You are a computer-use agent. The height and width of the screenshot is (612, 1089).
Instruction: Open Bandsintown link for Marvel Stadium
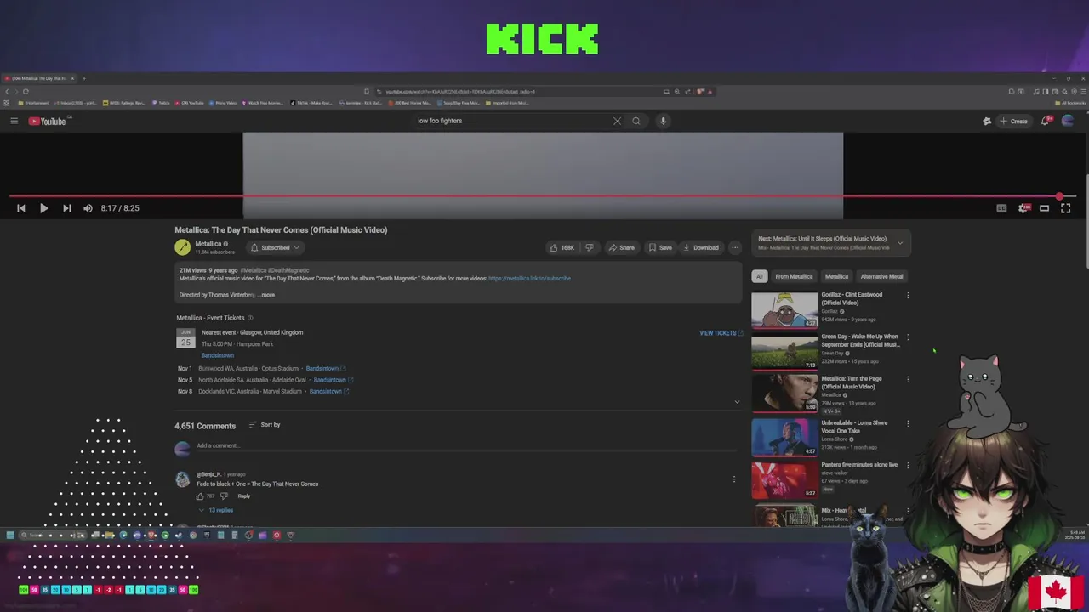(329, 391)
